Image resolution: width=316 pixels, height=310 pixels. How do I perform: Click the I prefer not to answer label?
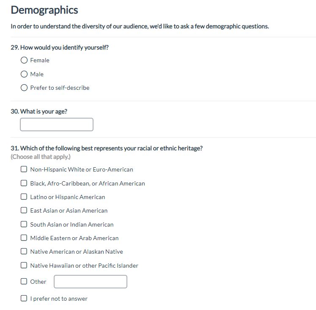pyautogui.click(x=59, y=299)
